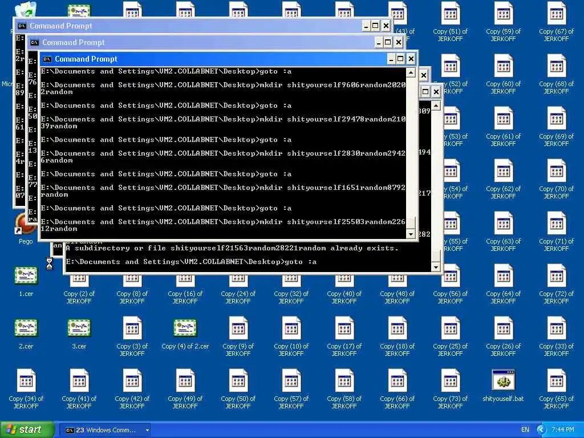This screenshot has width=584, height=438.
Task: Select the 2.cer certificate icon
Action: coord(26,327)
